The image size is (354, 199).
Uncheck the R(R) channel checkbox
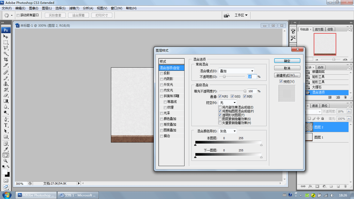coord(220,96)
